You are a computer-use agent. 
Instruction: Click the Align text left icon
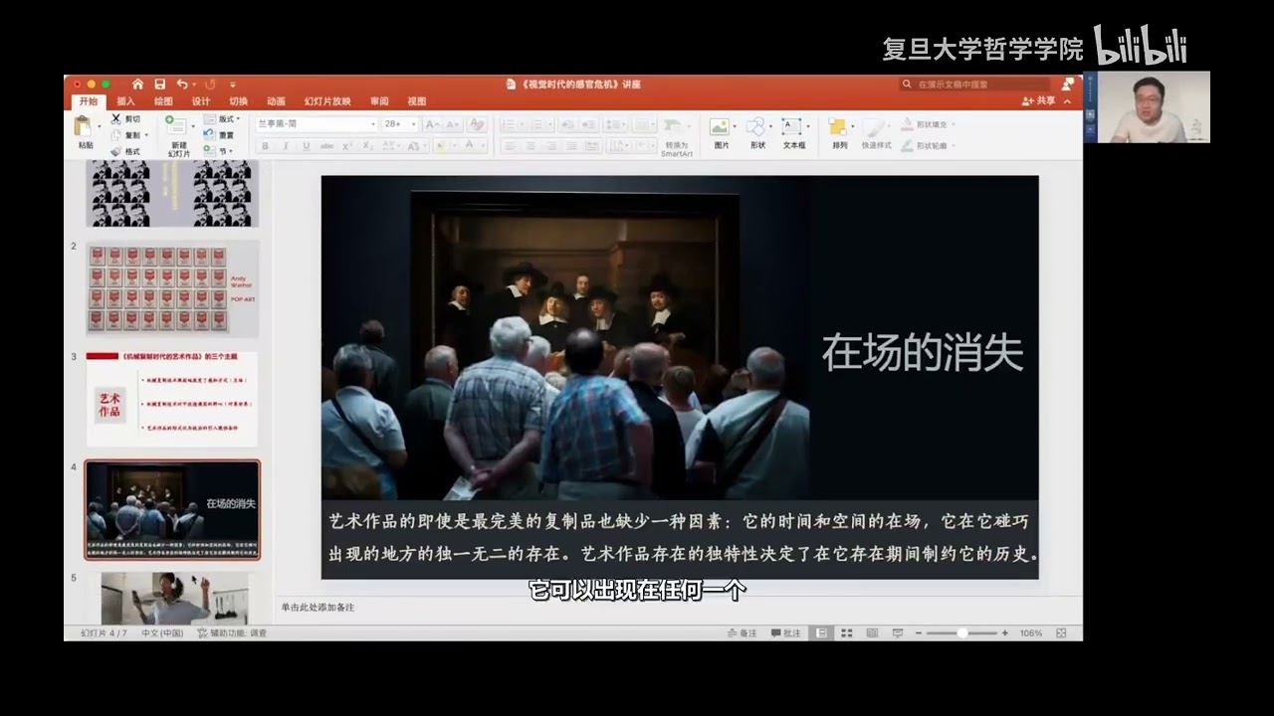click(x=509, y=146)
